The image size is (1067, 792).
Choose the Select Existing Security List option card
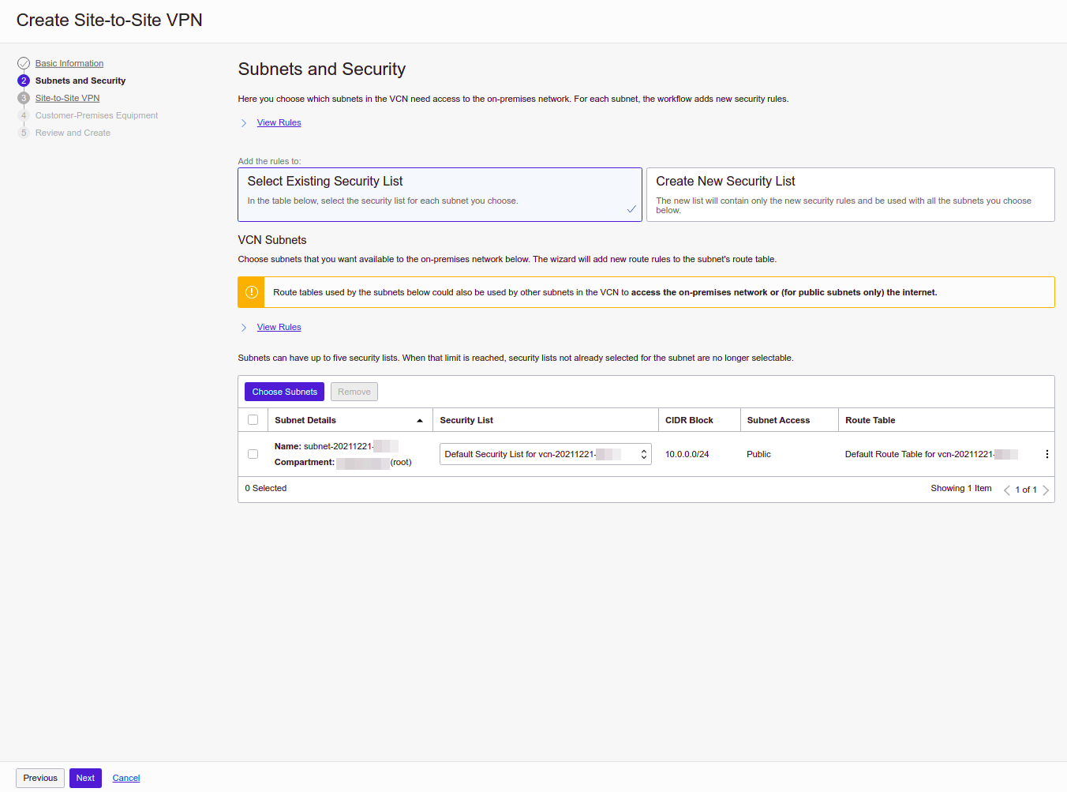click(x=440, y=194)
